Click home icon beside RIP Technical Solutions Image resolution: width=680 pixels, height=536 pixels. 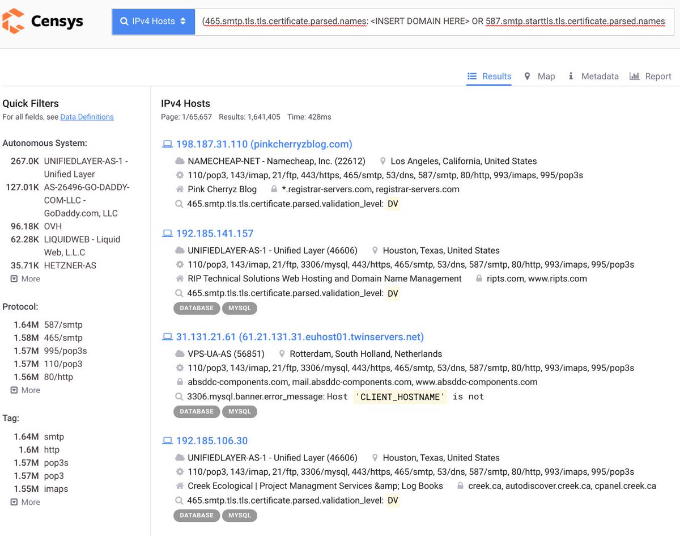tap(180, 278)
